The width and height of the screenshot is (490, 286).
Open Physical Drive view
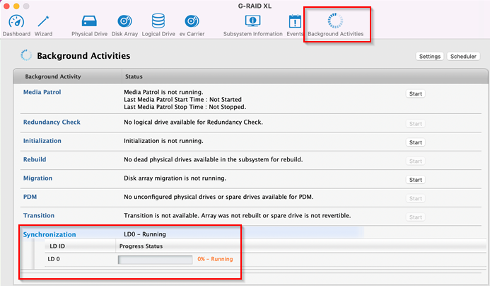(89, 22)
